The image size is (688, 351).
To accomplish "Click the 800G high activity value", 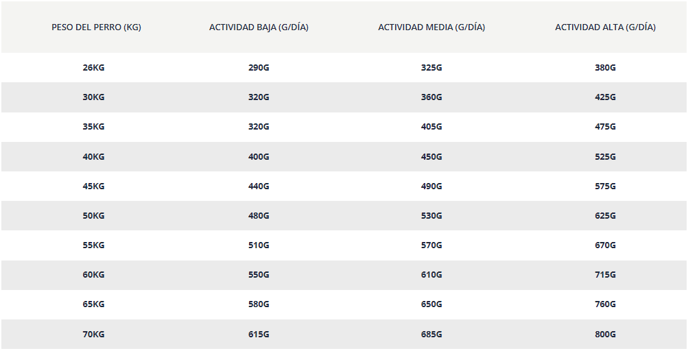I will click(x=606, y=335).
